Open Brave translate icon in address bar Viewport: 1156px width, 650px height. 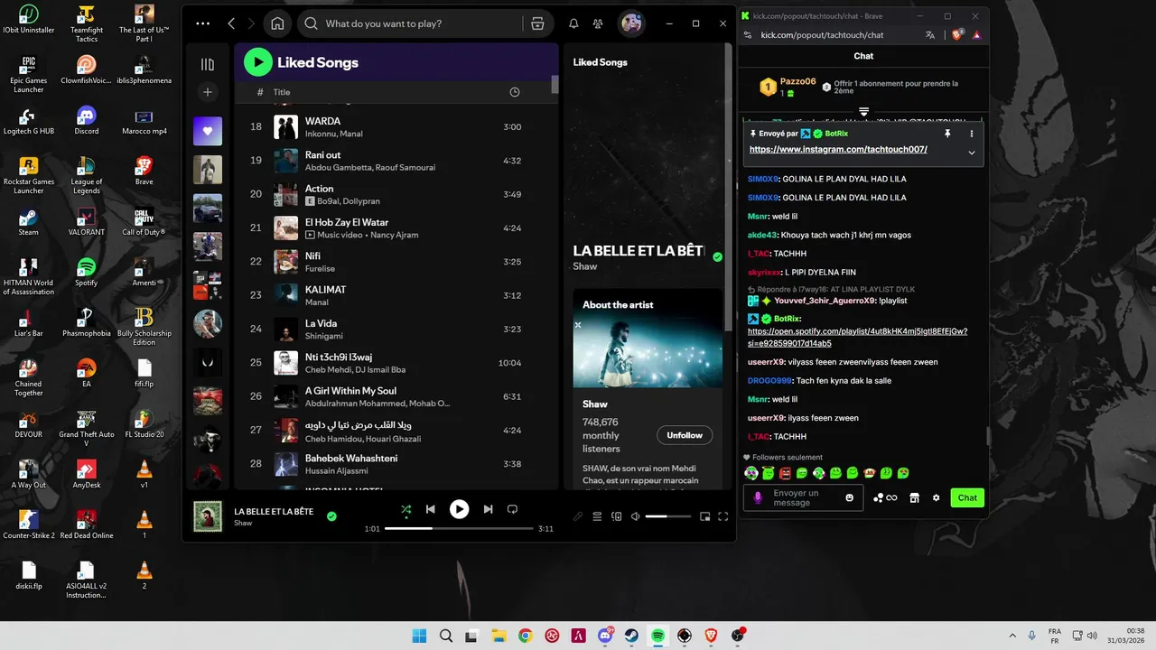[930, 35]
